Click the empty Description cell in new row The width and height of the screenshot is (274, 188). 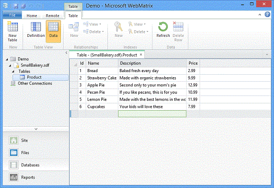[152, 114]
